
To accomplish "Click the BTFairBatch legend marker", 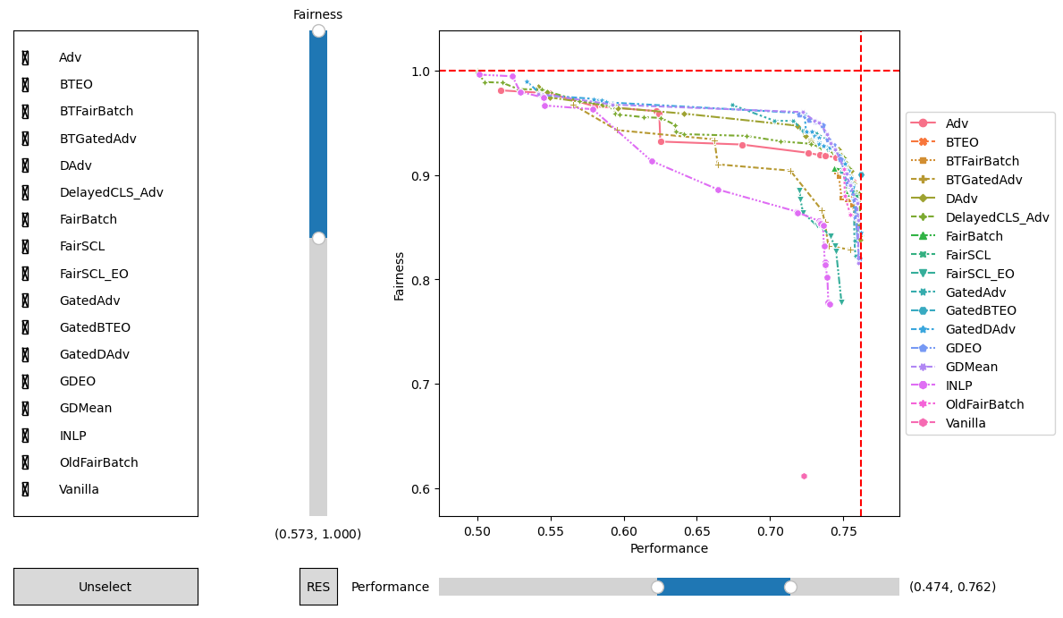I will (923, 161).
